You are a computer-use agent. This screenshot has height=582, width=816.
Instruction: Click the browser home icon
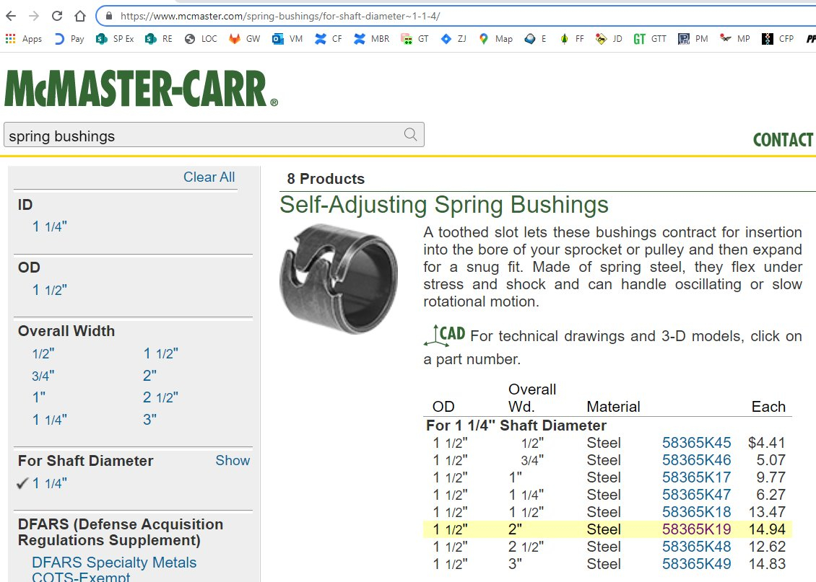(x=80, y=16)
